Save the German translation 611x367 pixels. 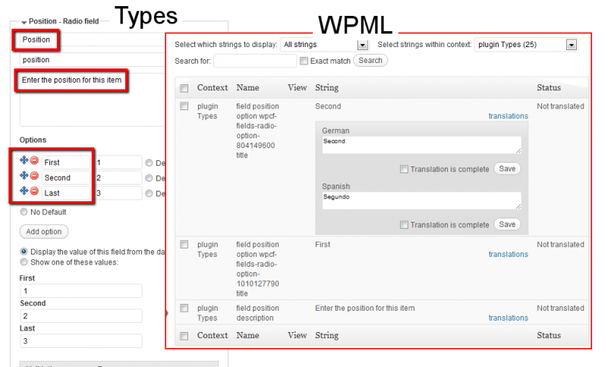tap(507, 169)
